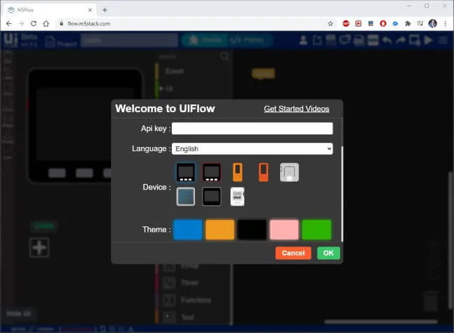Select the white CoreInk device icon
Viewport: 454px width, 333px height.
click(x=237, y=196)
